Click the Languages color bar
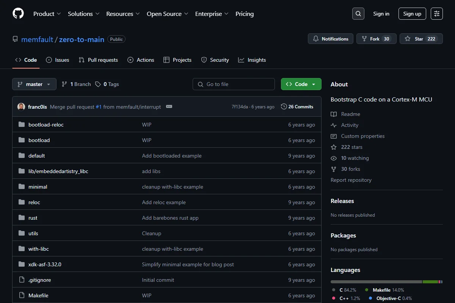This screenshot has height=303, width=455. coord(387,282)
